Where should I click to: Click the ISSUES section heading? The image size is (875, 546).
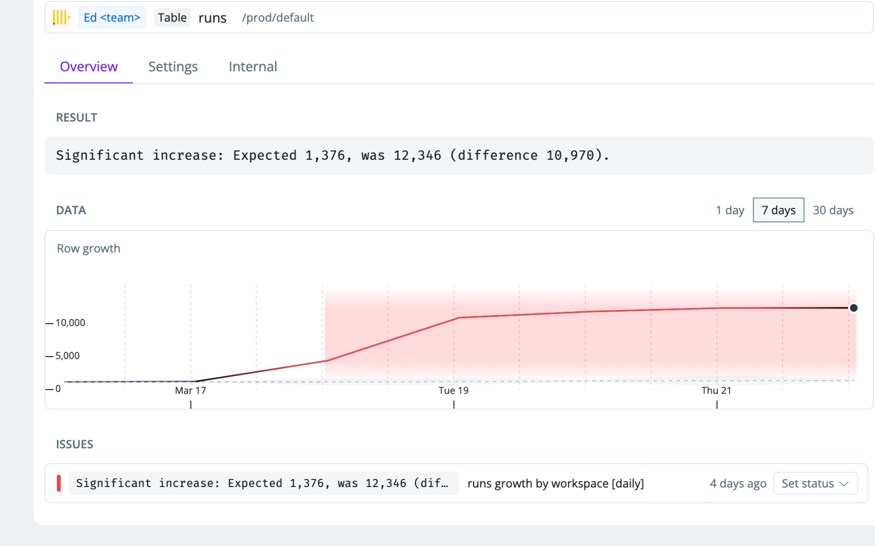click(x=74, y=444)
